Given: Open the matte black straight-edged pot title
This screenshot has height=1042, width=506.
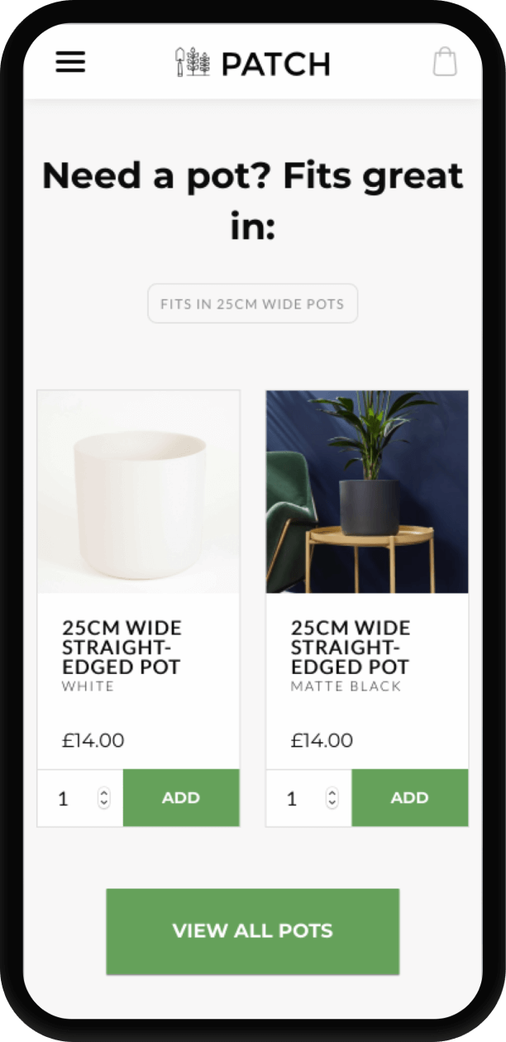Looking at the screenshot, I should pos(351,647).
